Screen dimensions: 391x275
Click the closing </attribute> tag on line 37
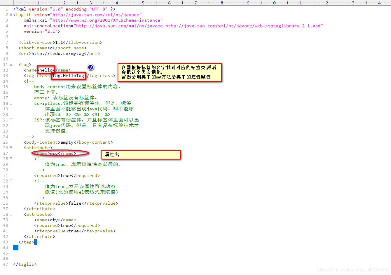click(x=39, y=209)
